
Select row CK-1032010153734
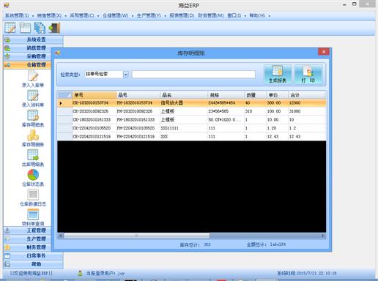[x=192, y=103]
